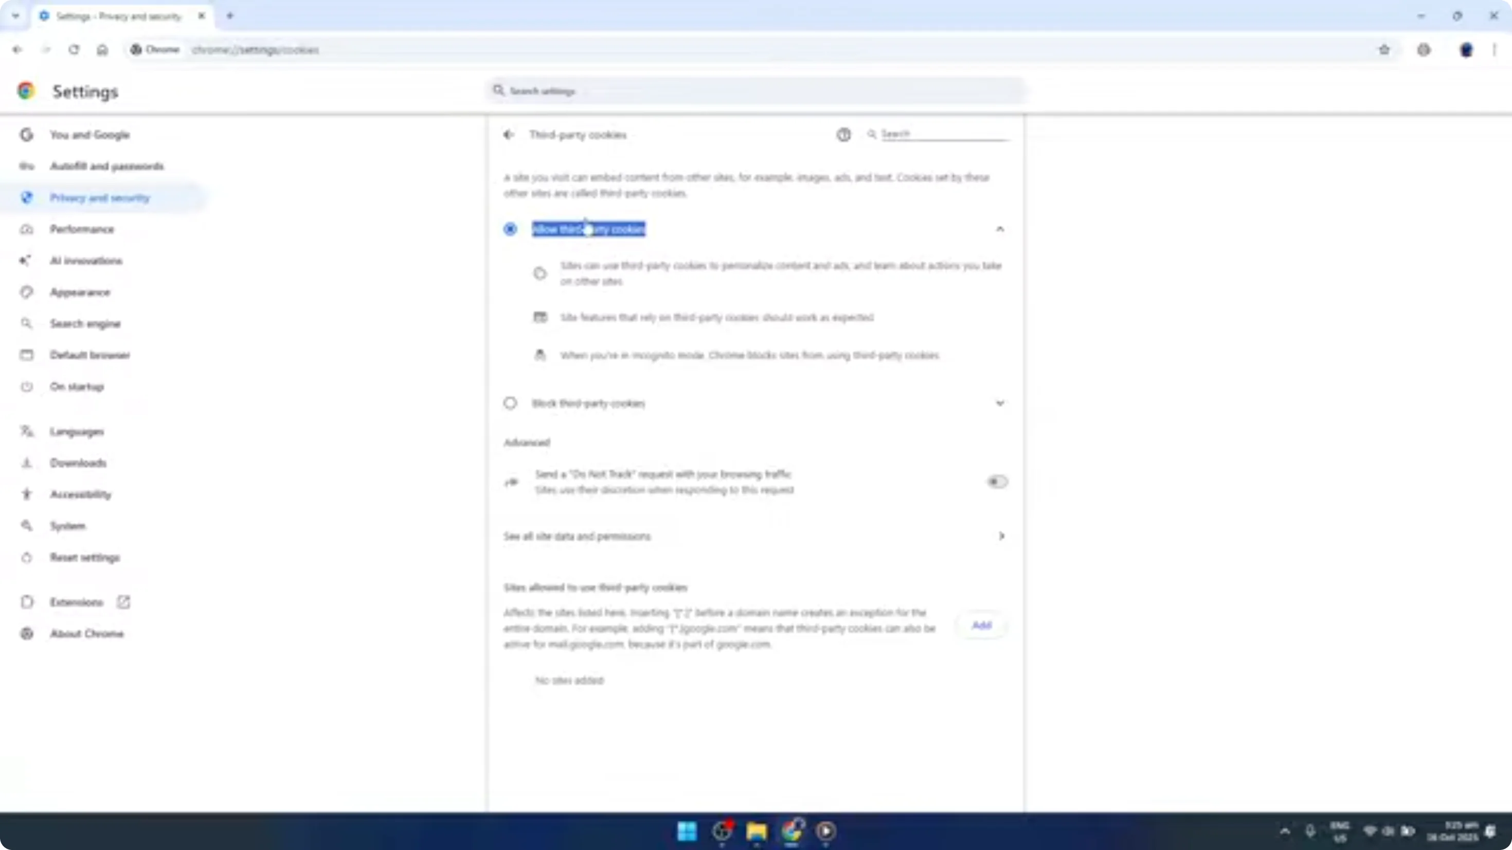Open AI innovations settings
The width and height of the screenshot is (1512, 850).
pyautogui.click(x=86, y=261)
